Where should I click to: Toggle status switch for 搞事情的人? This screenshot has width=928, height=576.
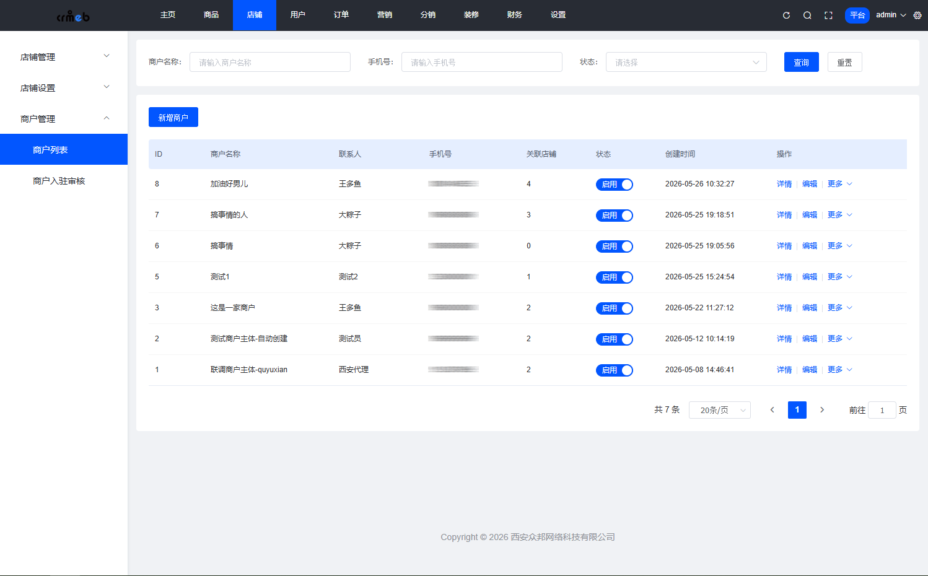click(615, 216)
